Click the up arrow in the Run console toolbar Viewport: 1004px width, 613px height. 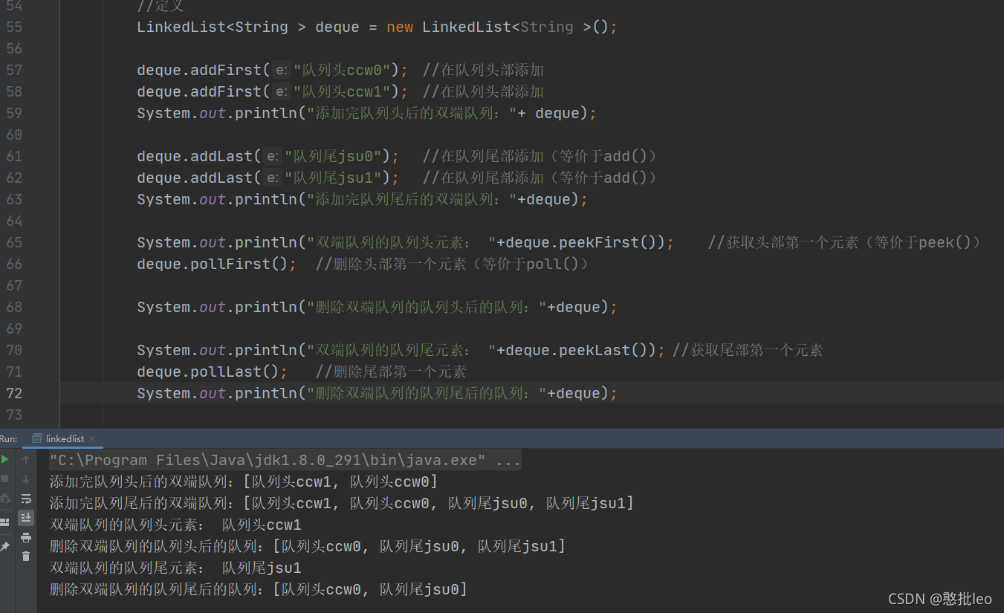pos(26,460)
